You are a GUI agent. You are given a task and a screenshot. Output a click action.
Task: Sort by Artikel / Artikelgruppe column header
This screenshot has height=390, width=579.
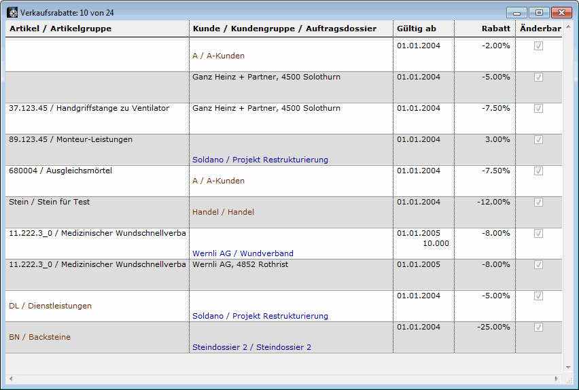60,29
